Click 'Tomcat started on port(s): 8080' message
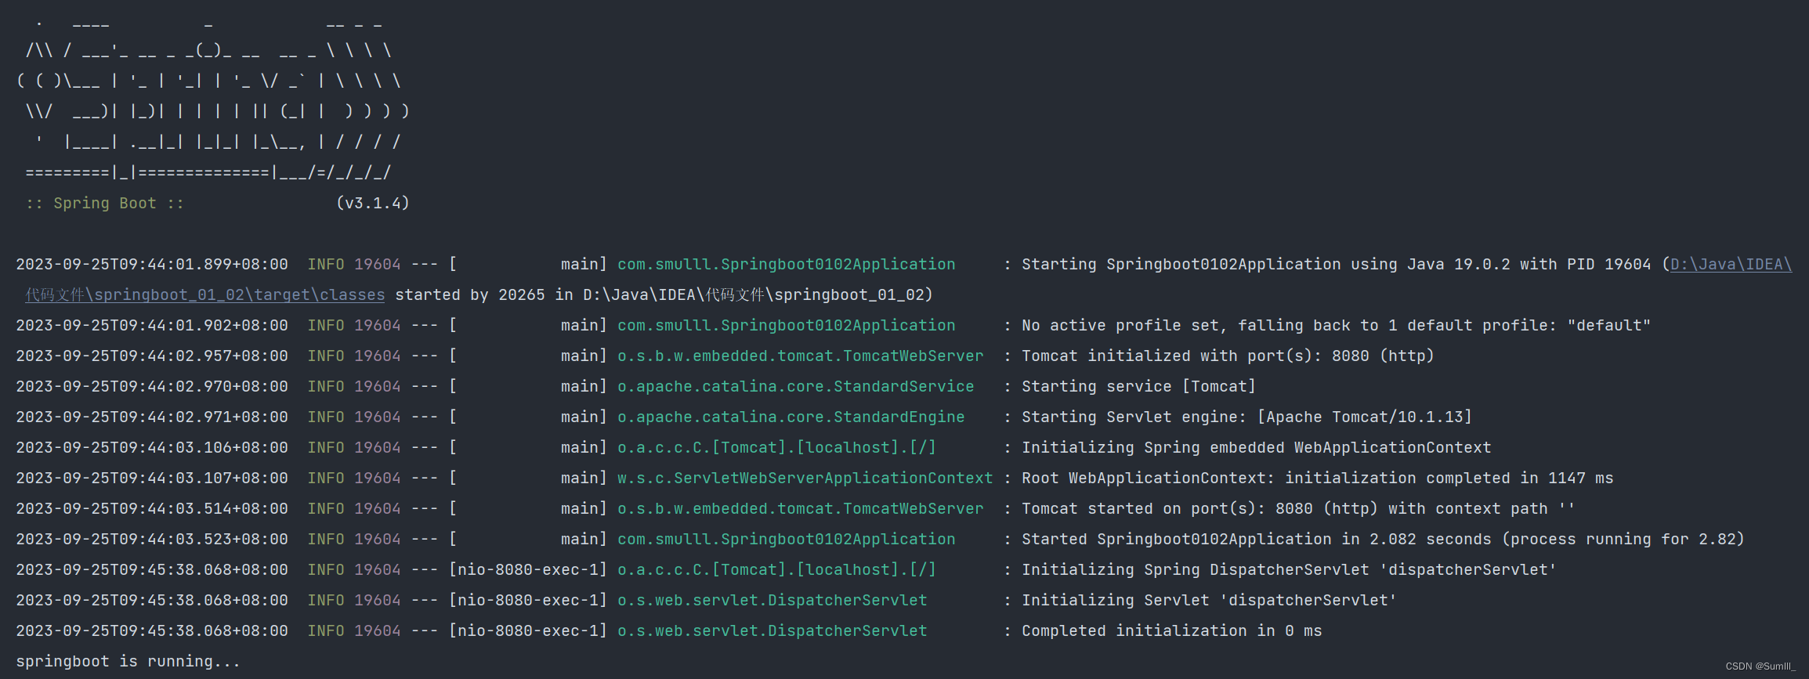Image resolution: width=1809 pixels, height=679 pixels. (1298, 509)
